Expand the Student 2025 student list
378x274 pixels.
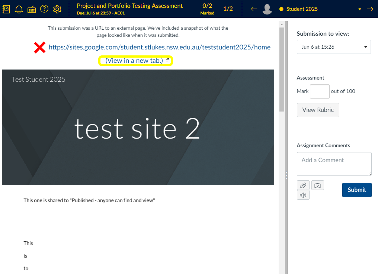click(359, 9)
